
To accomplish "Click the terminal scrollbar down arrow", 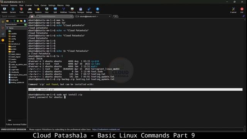I will [245, 126].
